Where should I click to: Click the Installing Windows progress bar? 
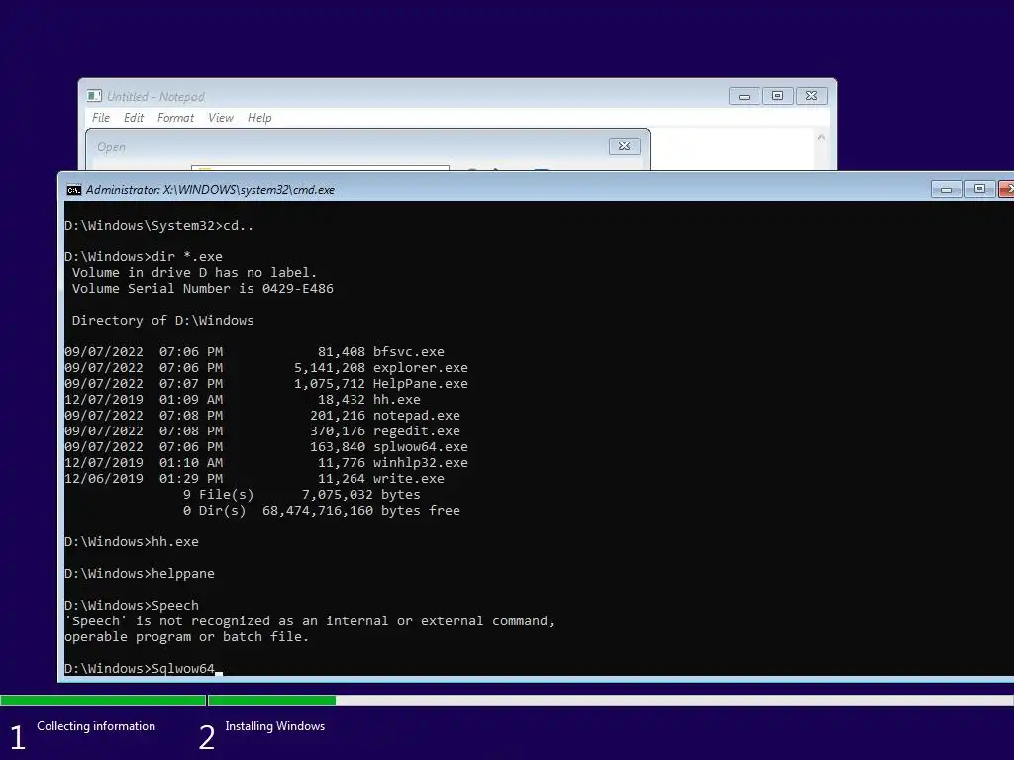(610, 700)
